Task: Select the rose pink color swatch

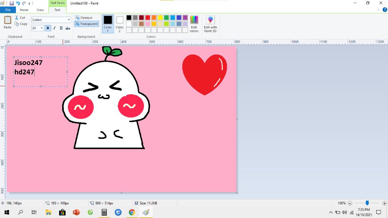Action: [x=148, y=24]
